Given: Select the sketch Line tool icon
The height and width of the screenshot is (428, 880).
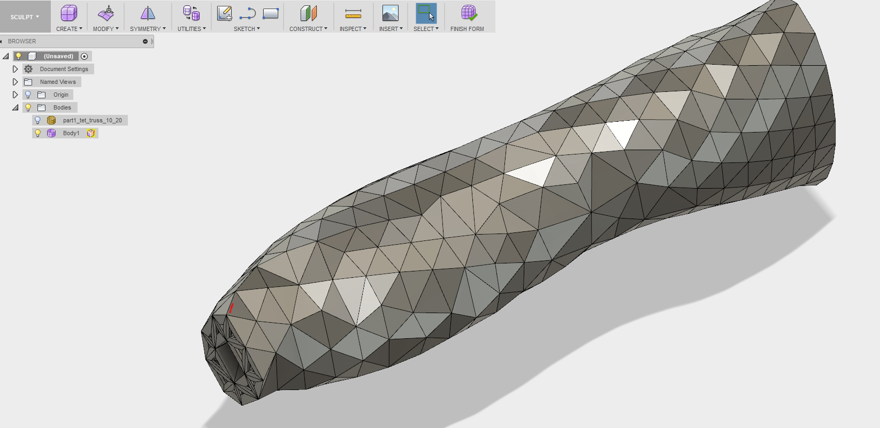Looking at the screenshot, I should point(247,13).
